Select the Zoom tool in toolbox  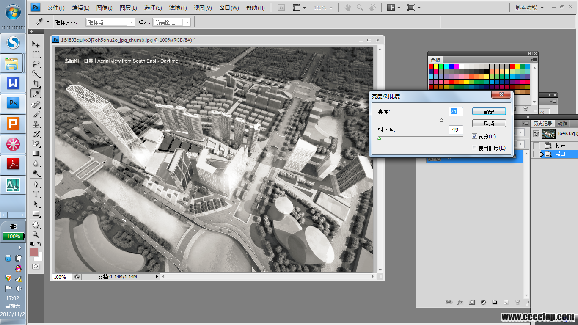pos(36,234)
